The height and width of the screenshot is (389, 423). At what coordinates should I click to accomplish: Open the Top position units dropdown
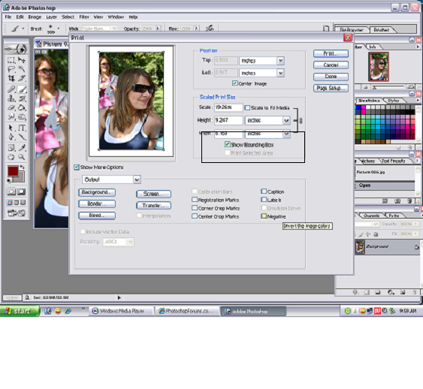click(280, 61)
